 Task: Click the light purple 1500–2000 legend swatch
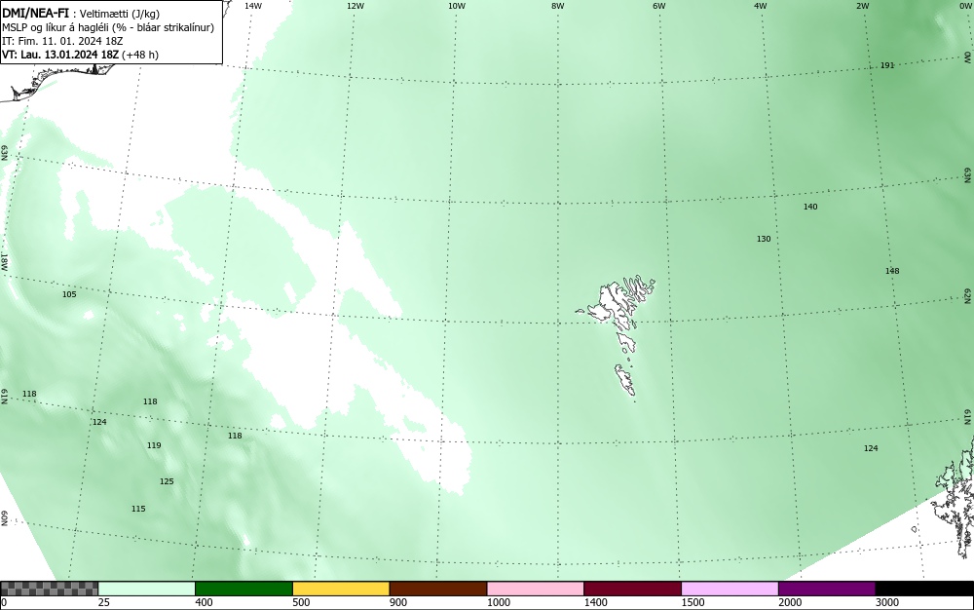point(730,589)
